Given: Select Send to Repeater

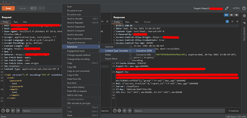Looking at the screenshot, I should point(81,23).
